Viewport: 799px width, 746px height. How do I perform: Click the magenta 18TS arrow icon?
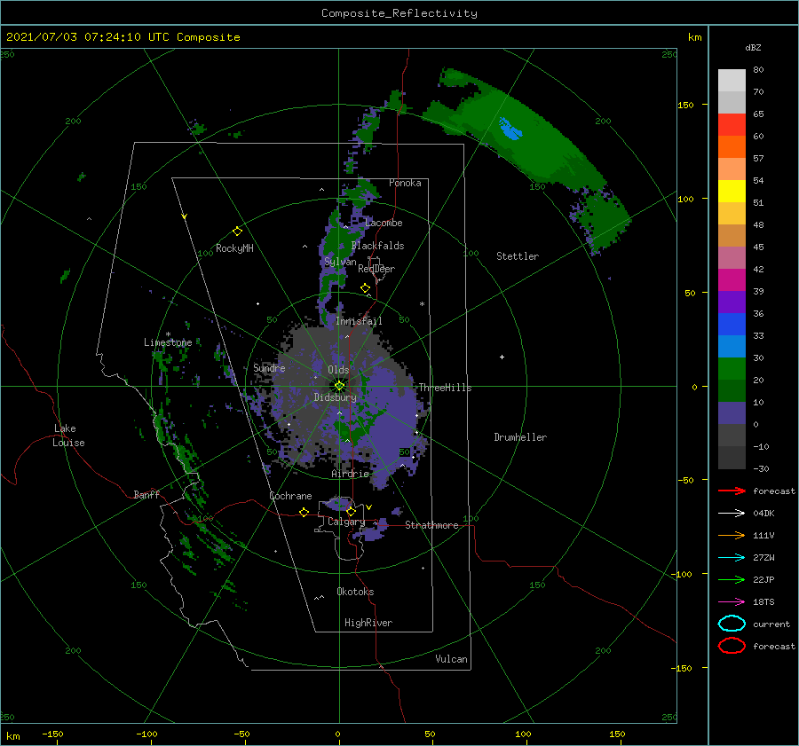(732, 602)
